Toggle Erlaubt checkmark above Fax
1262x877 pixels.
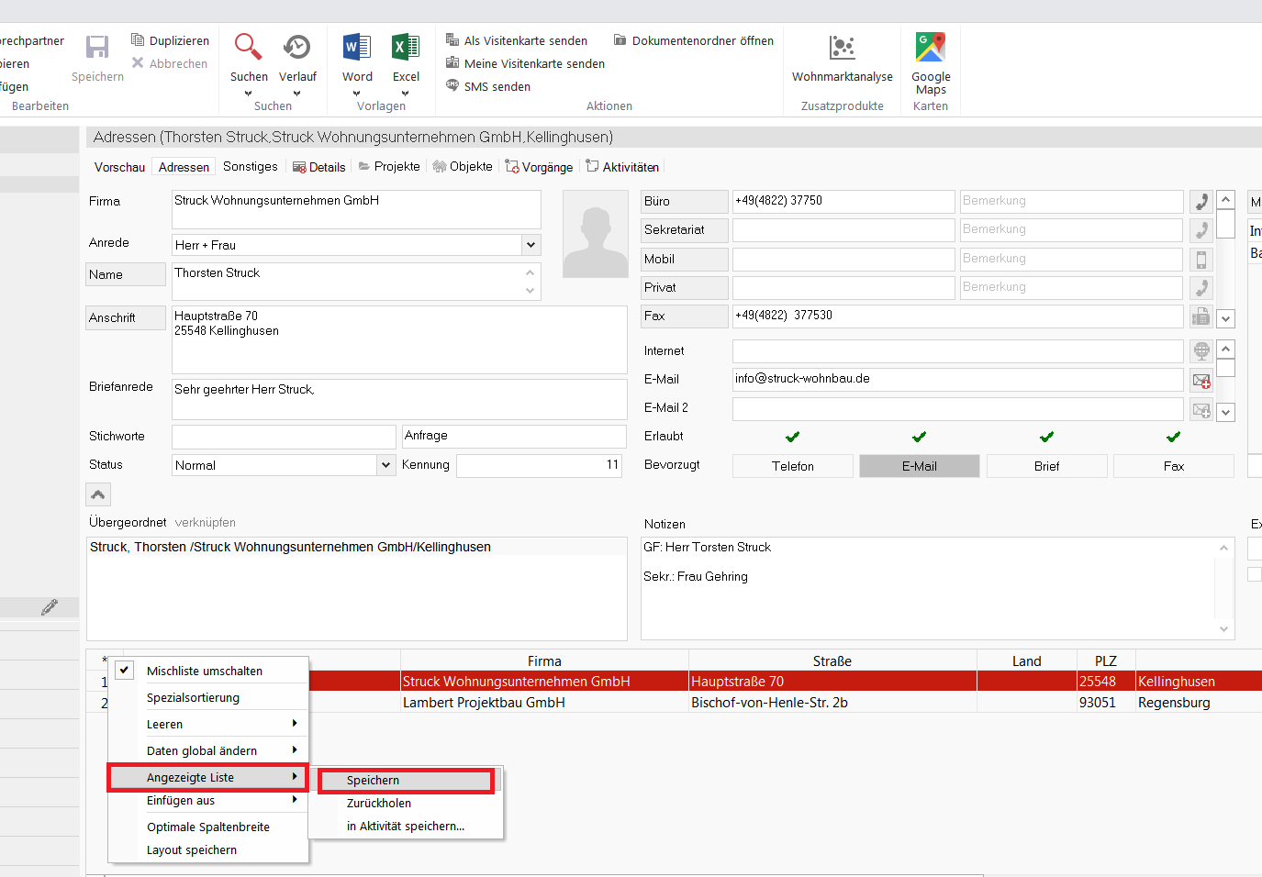click(x=1173, y=437)
